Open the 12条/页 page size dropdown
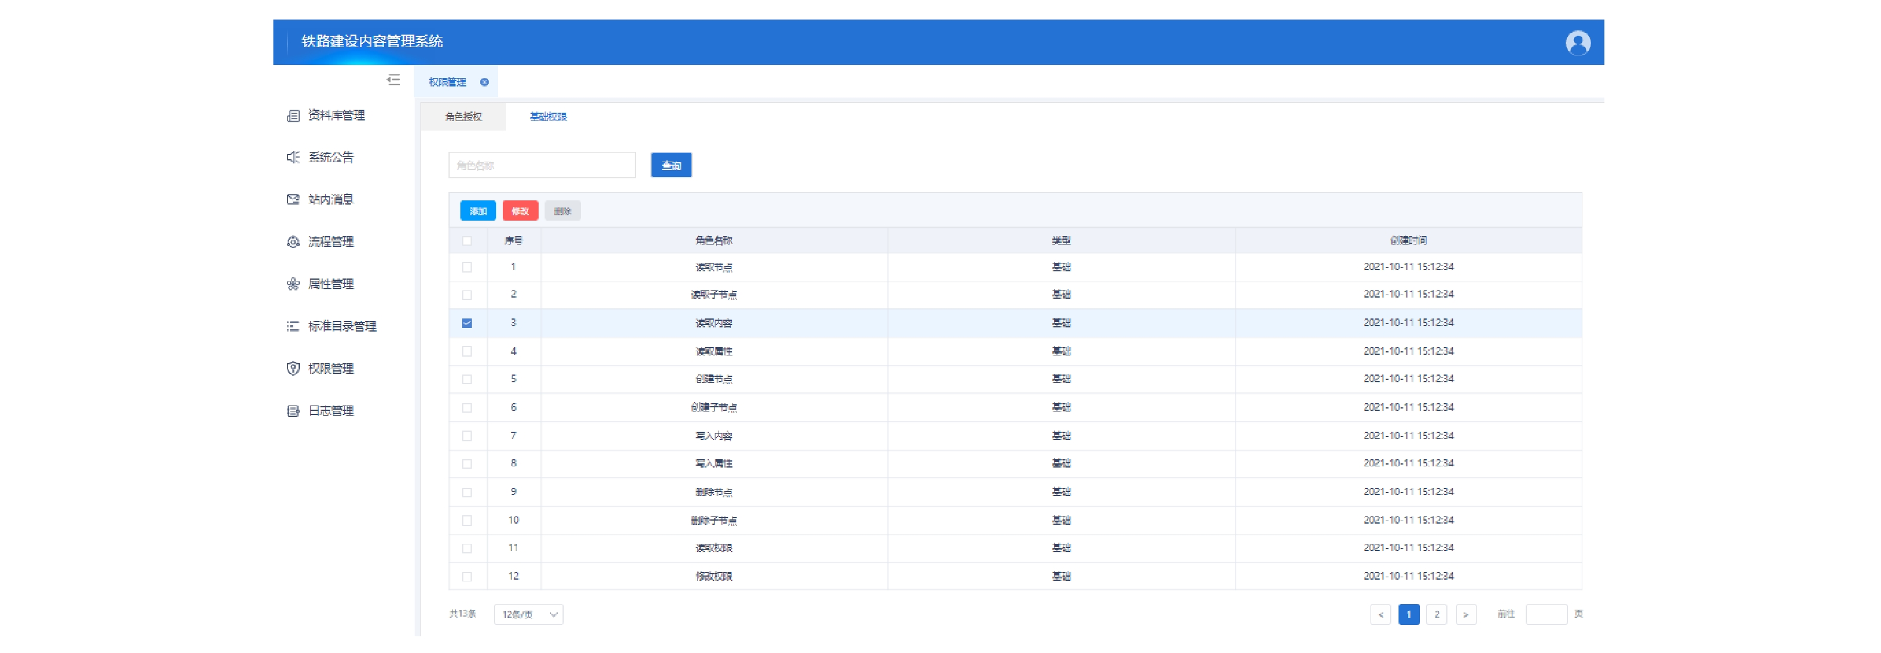 click(528, 614)
